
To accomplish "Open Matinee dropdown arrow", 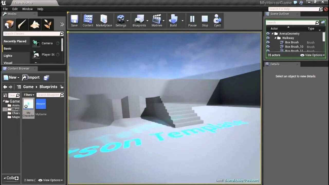I will [x=163, y=21].
